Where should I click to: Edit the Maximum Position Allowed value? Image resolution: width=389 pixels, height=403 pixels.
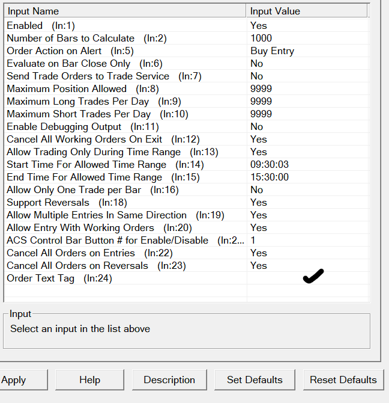(x=261, y=88)
